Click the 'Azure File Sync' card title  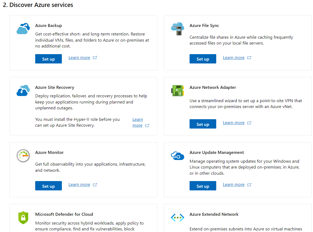pos(204,26)
